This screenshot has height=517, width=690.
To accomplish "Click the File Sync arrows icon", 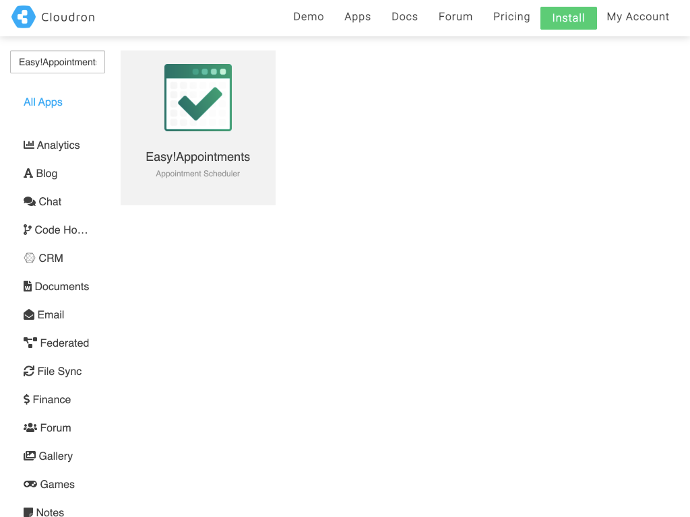I will tap(28, 371).
